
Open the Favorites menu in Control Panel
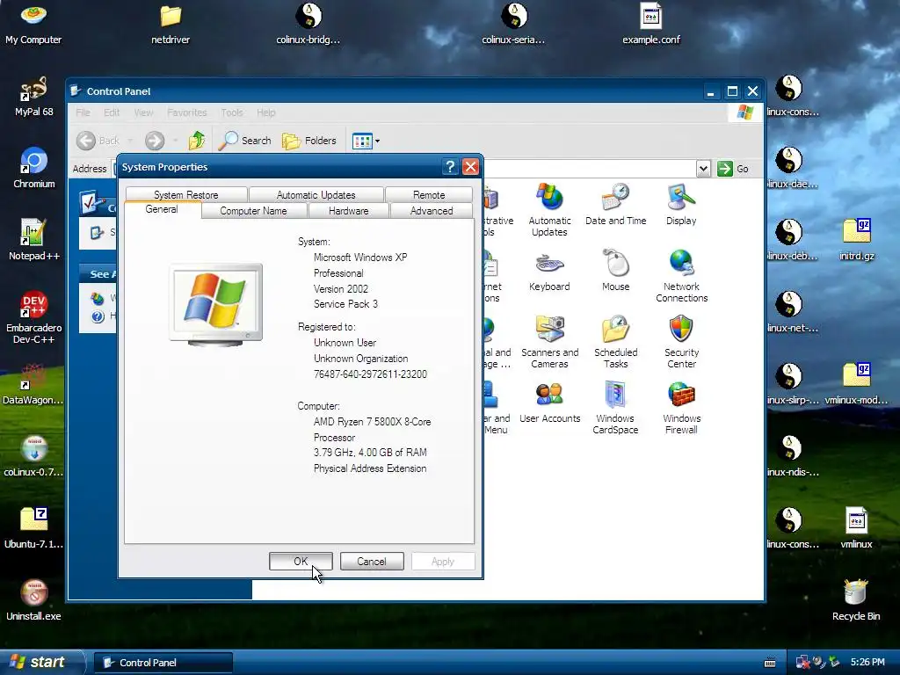186,112
